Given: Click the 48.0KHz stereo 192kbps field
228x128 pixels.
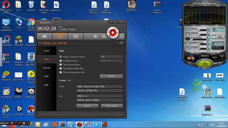Looking at the screenshot, I should pos(99,100).
